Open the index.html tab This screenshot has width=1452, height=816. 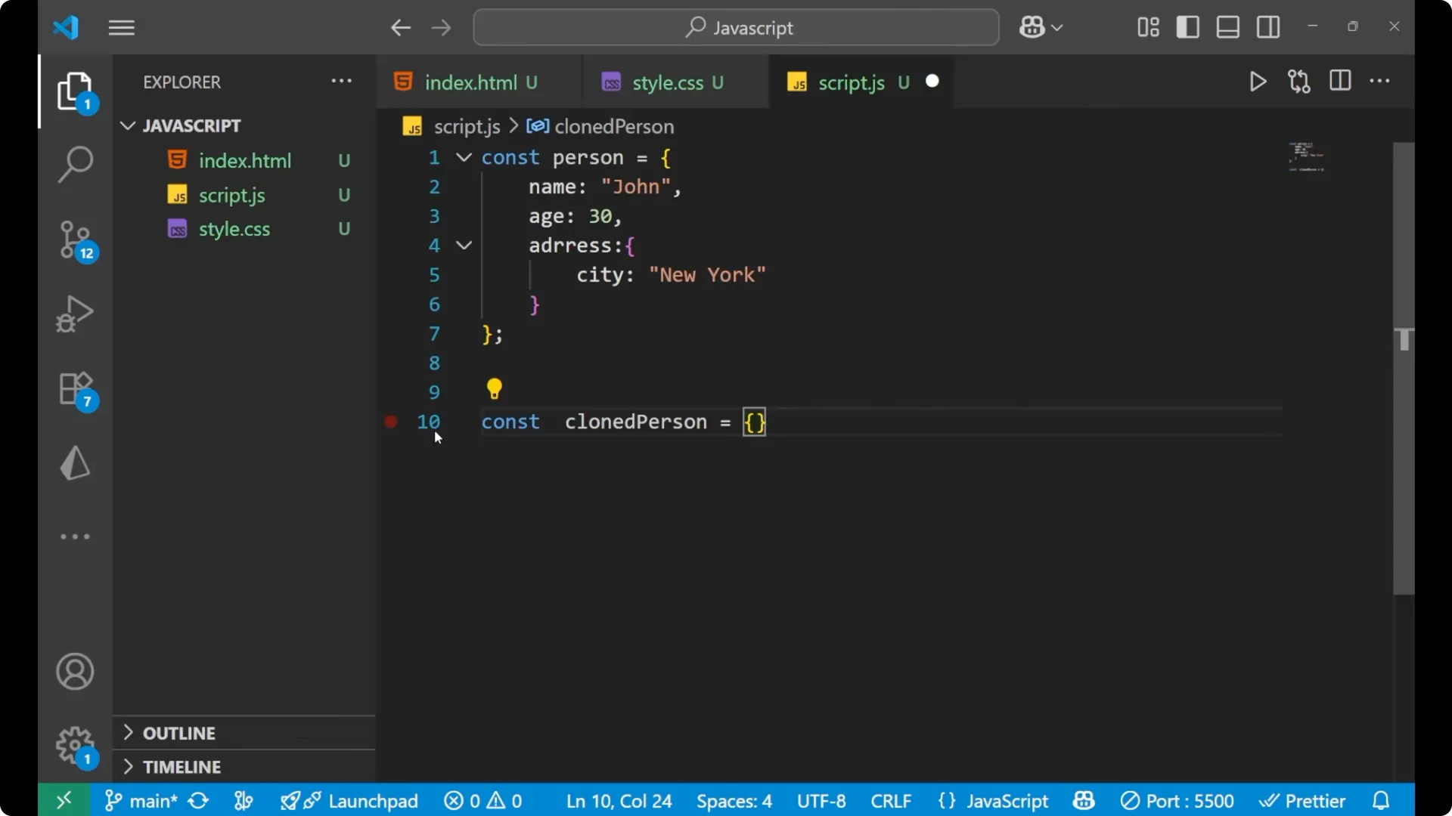click(472, 82)
